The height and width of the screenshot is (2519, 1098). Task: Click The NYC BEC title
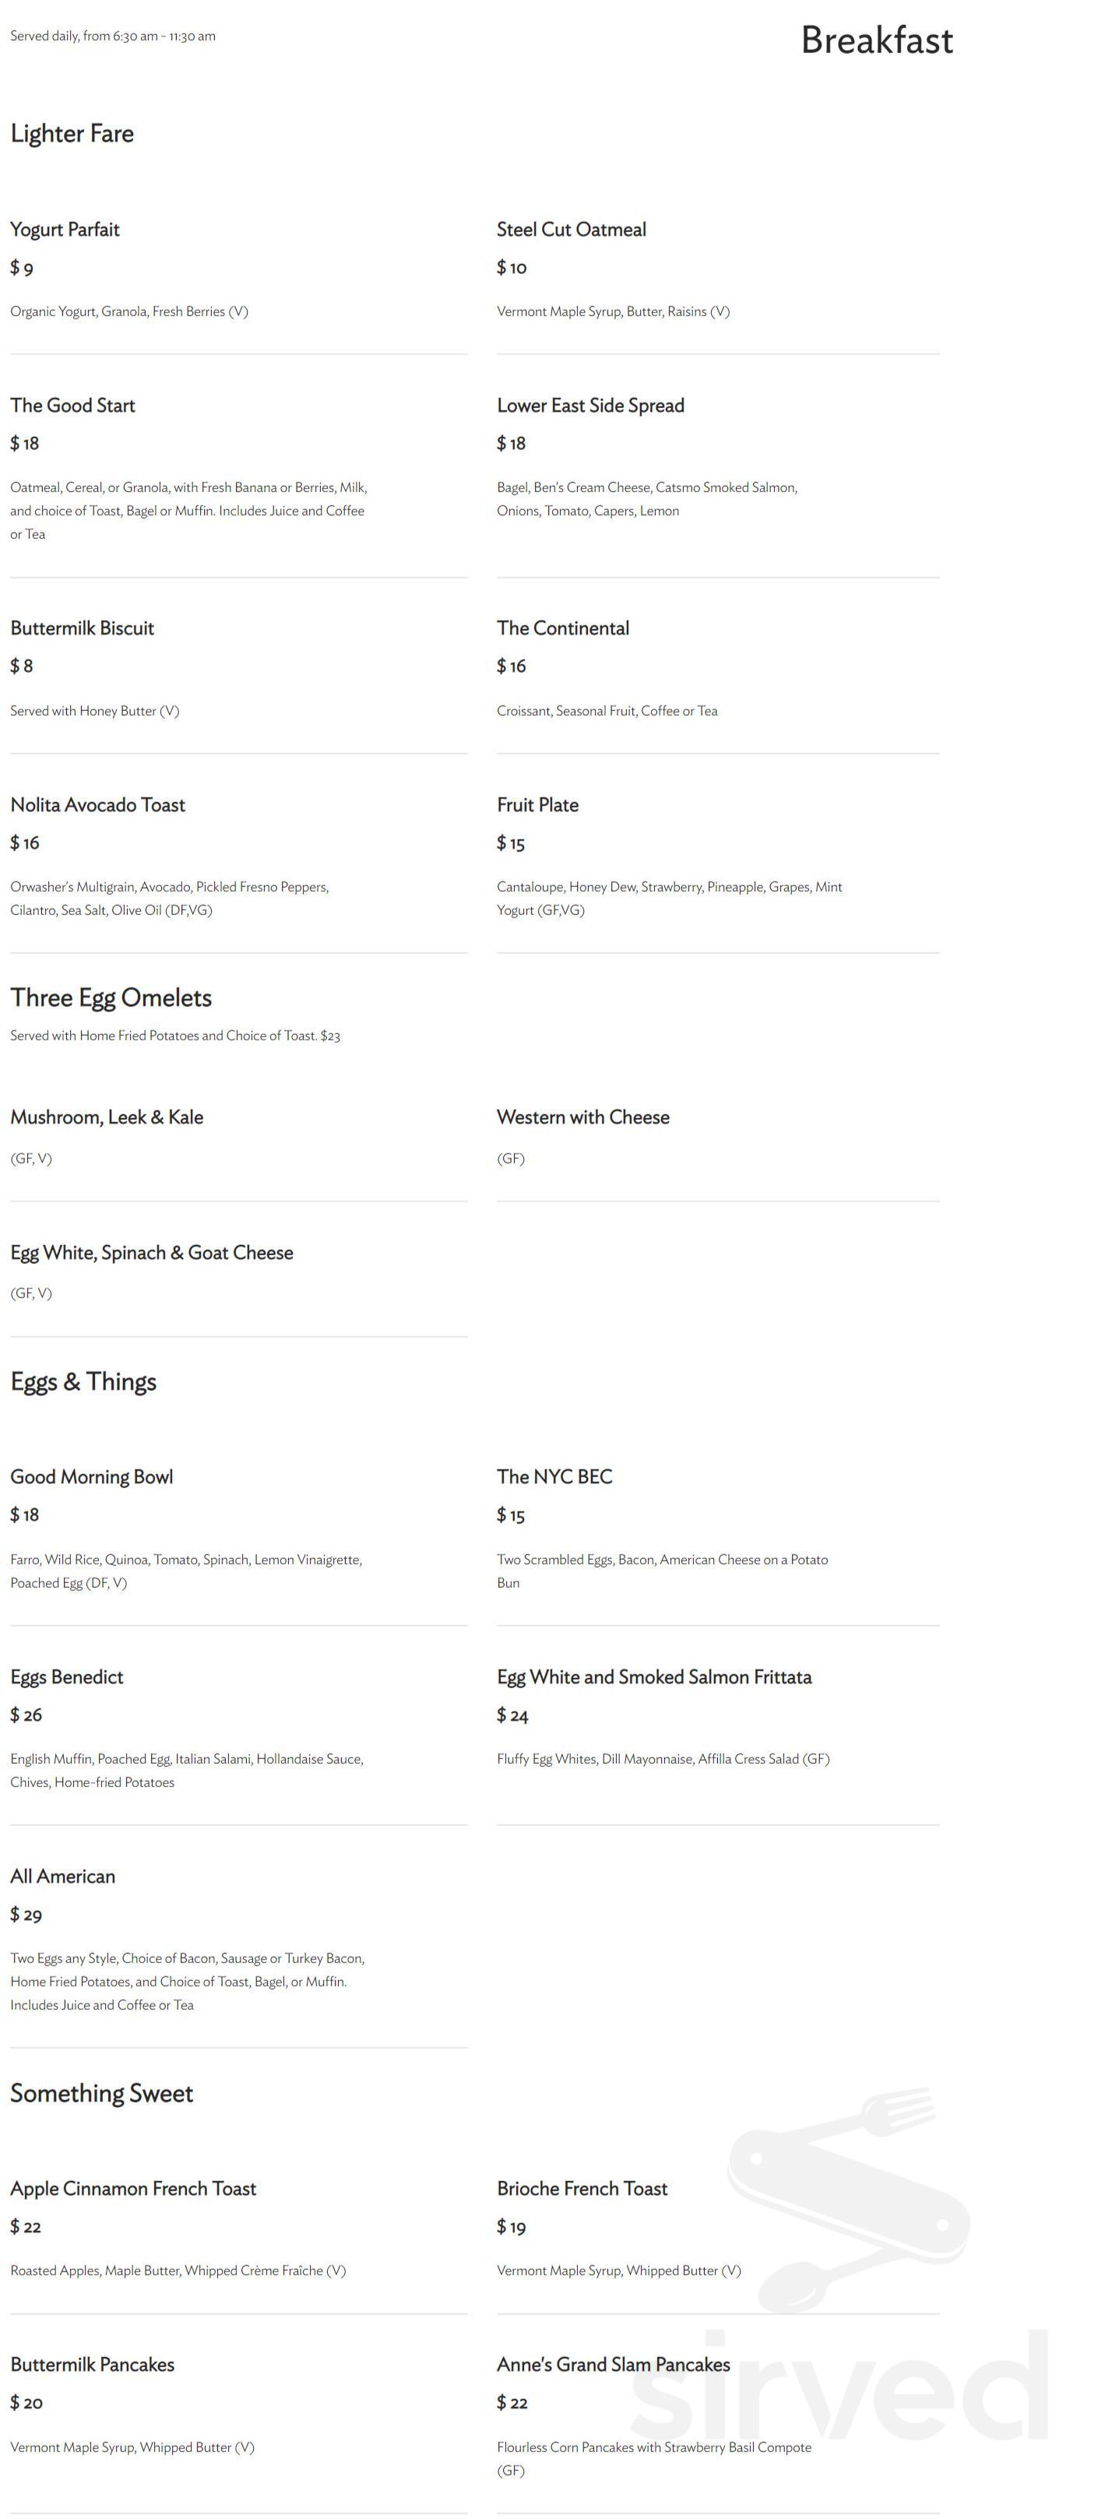coord(554,1476)
